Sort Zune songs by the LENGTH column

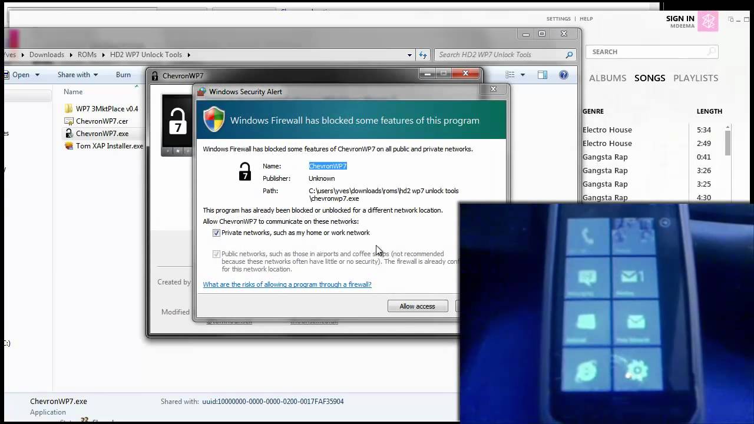(709, 111)
